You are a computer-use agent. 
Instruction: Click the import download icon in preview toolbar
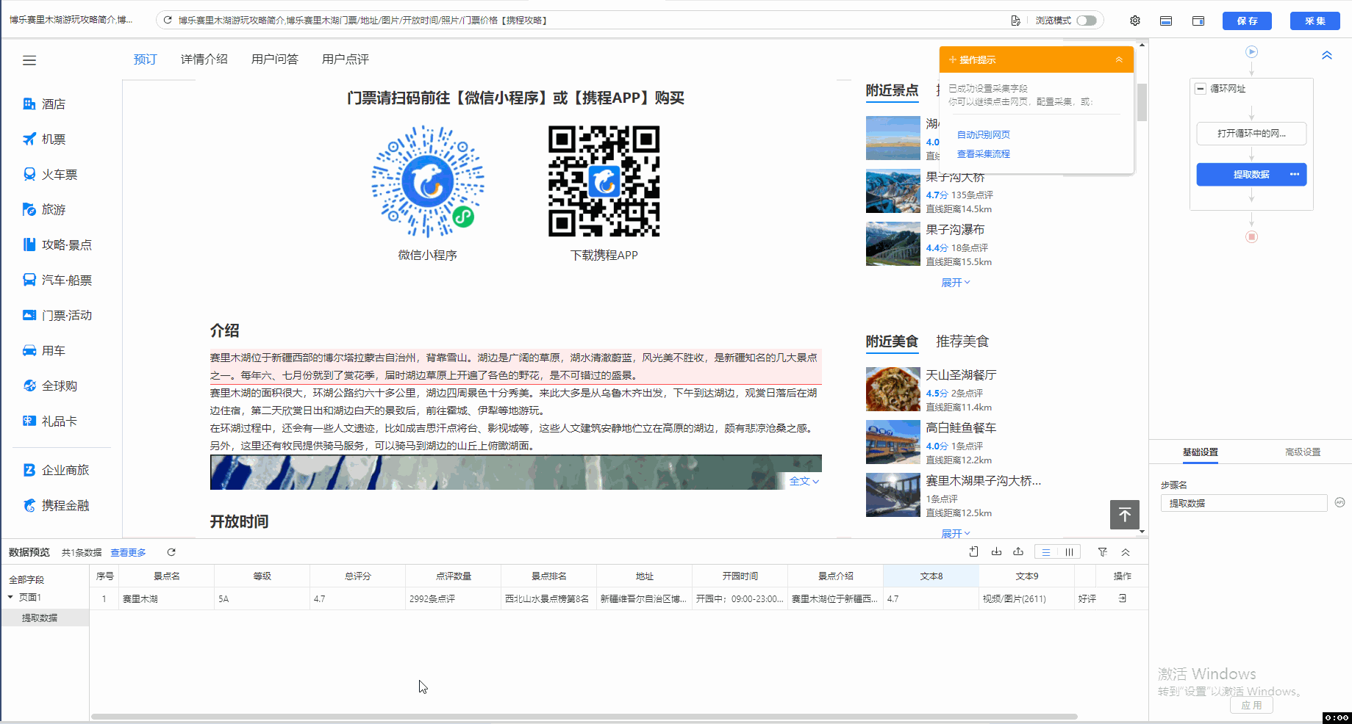pyautogui.click(x=996, y=552)
